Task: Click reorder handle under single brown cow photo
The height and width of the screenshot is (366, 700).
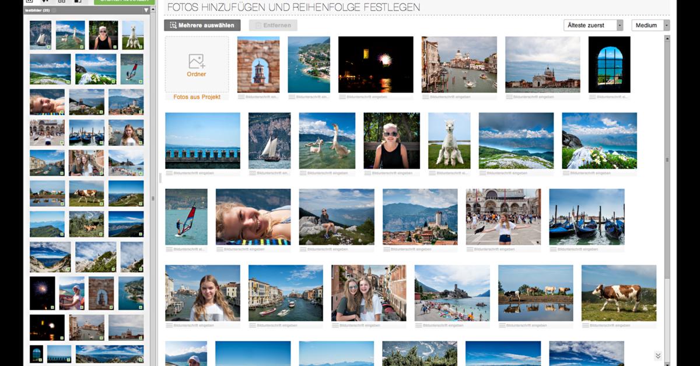Action: (585, 325)
